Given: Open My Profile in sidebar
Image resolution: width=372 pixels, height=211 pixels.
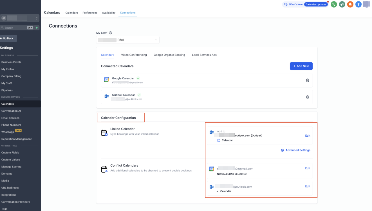Looking at the screenshot, I should (8, 69).
